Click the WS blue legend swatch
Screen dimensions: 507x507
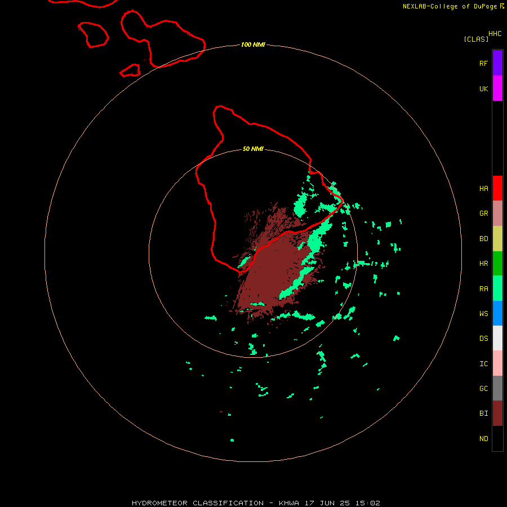497,313
